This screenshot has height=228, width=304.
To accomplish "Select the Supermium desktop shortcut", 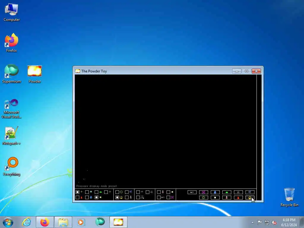I will point(12,74).
